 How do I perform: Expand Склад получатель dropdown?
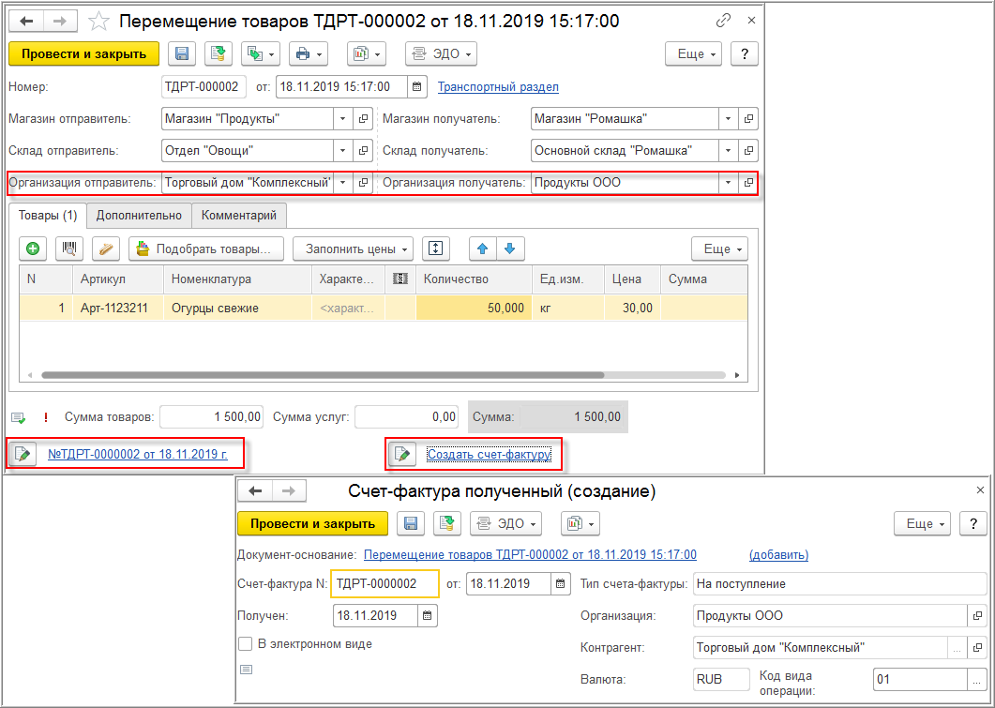pos(729,151)
